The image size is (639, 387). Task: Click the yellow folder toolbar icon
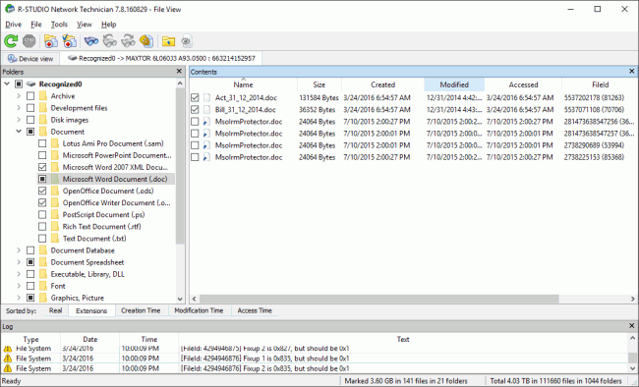click(168, 40)
